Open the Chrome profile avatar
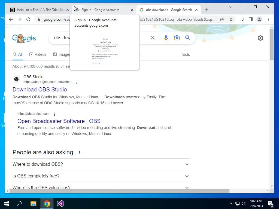Screen dimensions: 279x209 click(x=259, y=19)
